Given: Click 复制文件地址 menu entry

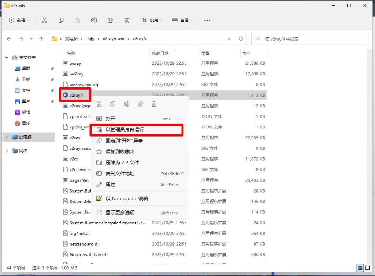Looking at the screenshot, I should point(140,174).
